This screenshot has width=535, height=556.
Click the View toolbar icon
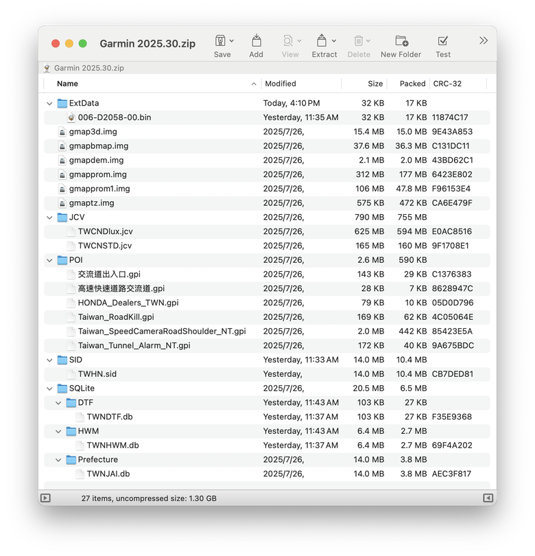288,40
